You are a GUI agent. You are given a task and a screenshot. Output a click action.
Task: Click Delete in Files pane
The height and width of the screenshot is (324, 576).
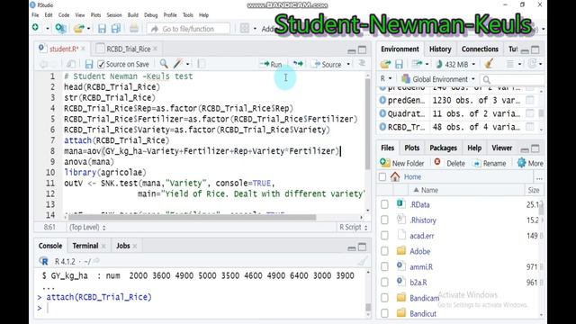(450, 163)
